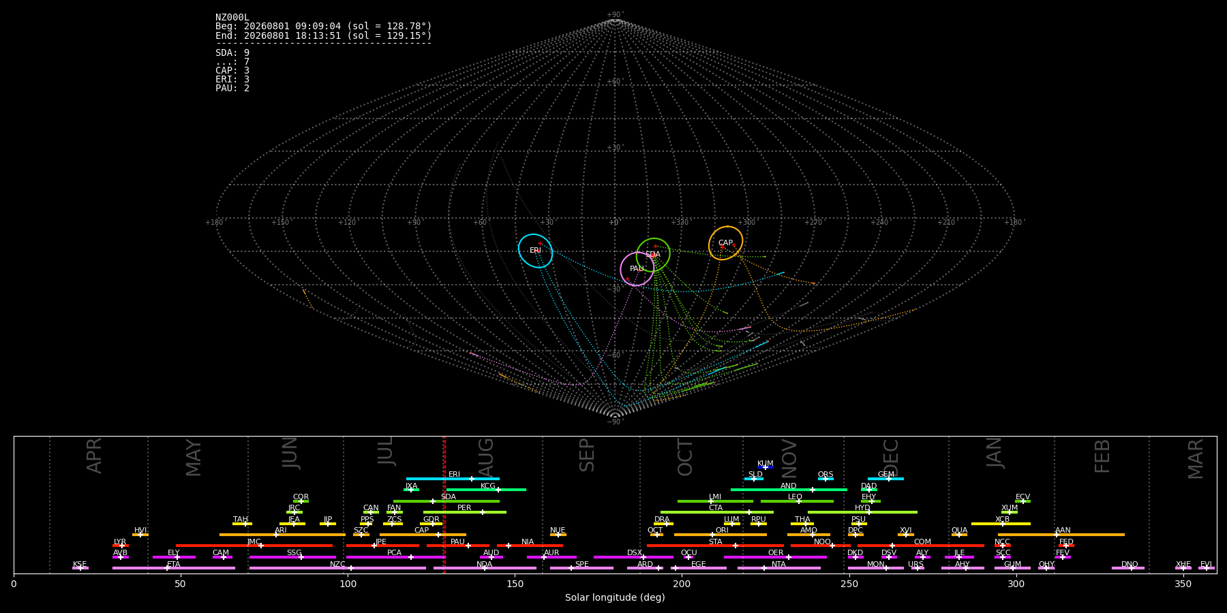Image resolution: width=1227 pixels, height=613 pixels.
Task: Click the AUR shower label in timeline
Action: 551,553
